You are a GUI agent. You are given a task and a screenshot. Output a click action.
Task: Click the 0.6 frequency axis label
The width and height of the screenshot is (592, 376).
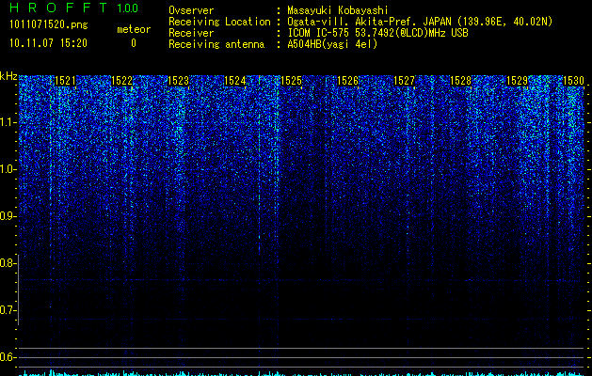click(8, 357)
